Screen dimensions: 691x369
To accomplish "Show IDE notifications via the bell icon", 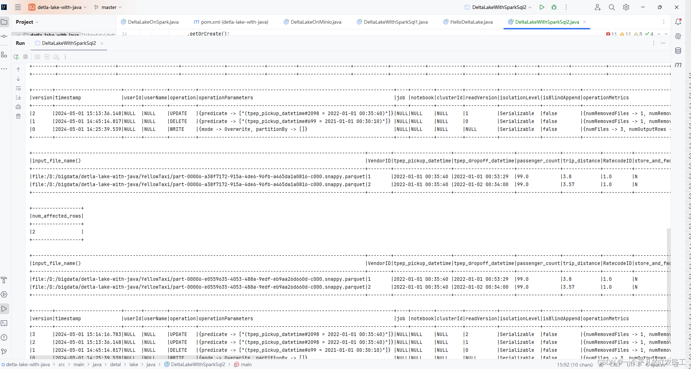I will (678, 22).
